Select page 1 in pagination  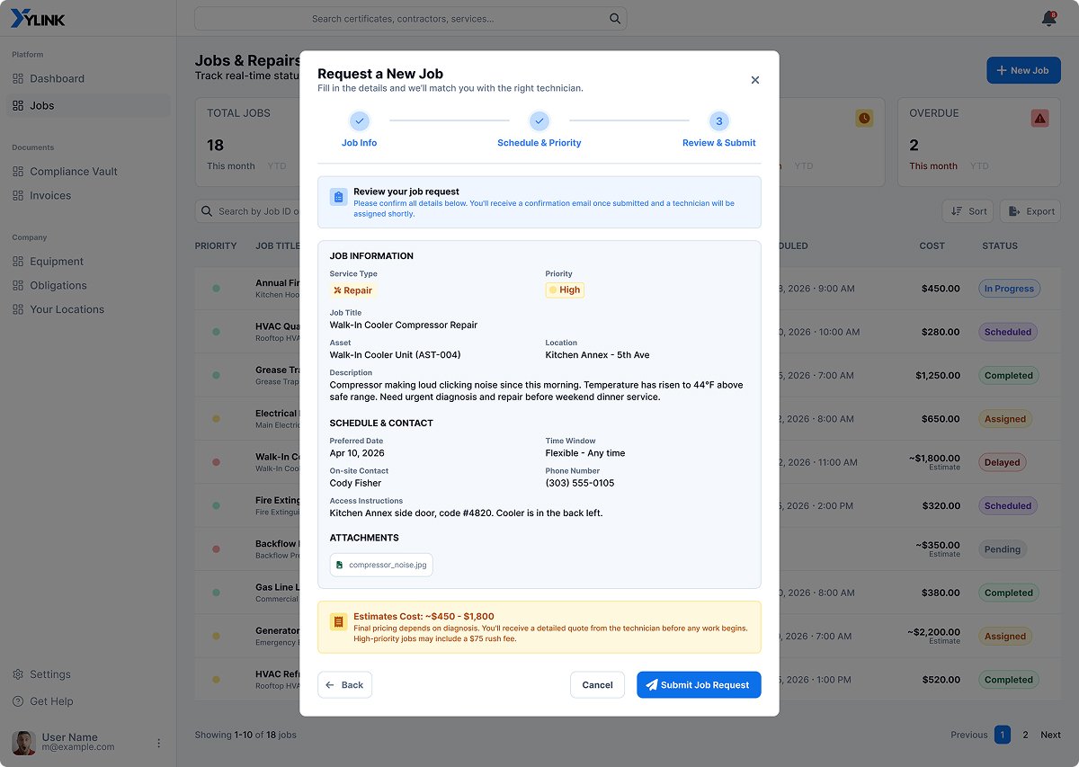click(1003, 735)
